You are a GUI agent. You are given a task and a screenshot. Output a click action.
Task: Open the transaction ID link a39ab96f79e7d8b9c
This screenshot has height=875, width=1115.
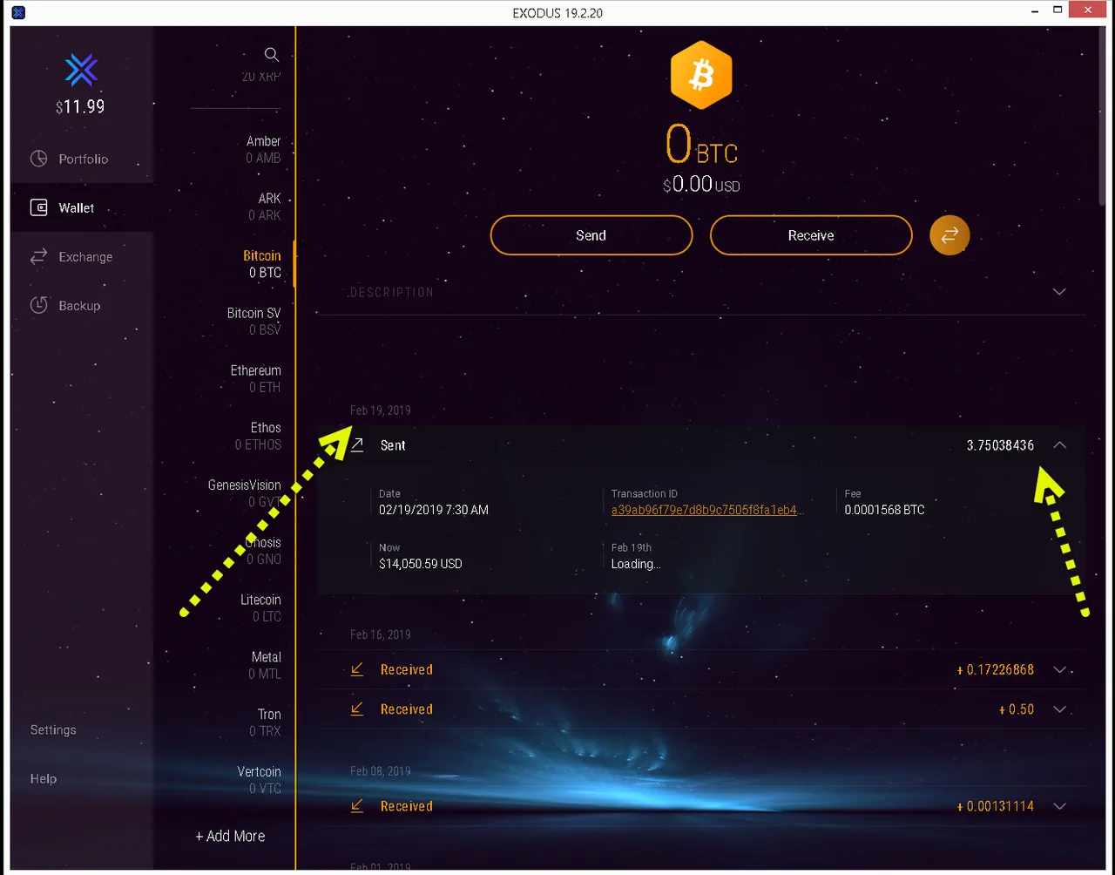tap(706, 510)
